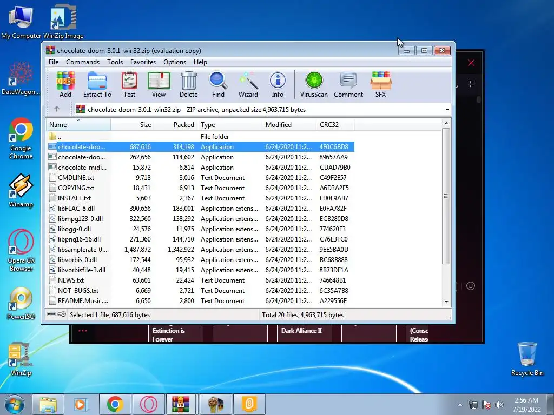Screen dimensions: 554x415
Task: Create SFX archive from toolbar
Action: click(x=380, y=85)
